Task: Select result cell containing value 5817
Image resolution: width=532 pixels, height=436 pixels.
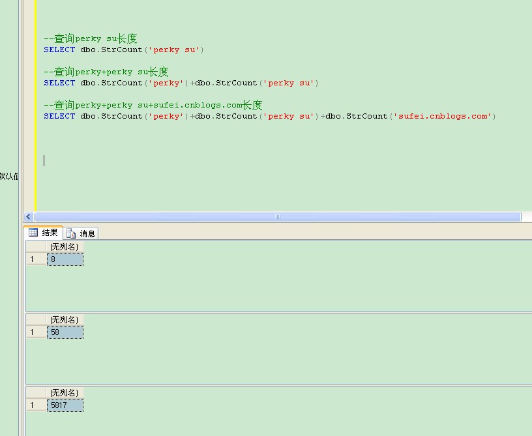Action: tap(65, 405)
